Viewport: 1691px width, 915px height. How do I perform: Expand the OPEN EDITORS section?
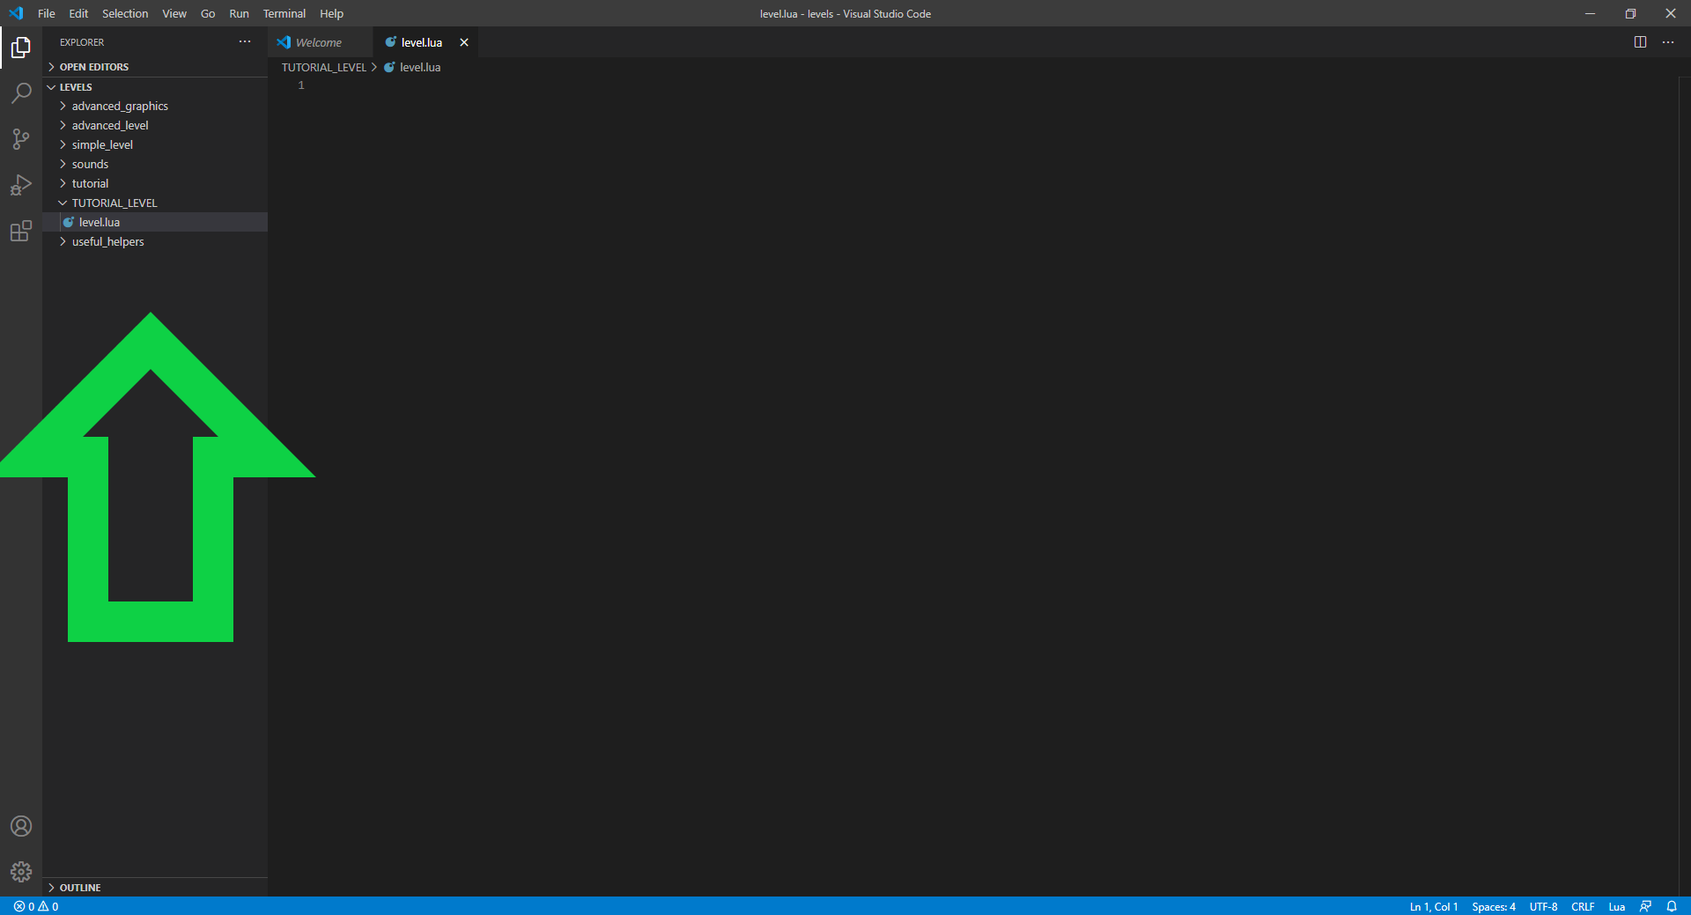point(93,67)
